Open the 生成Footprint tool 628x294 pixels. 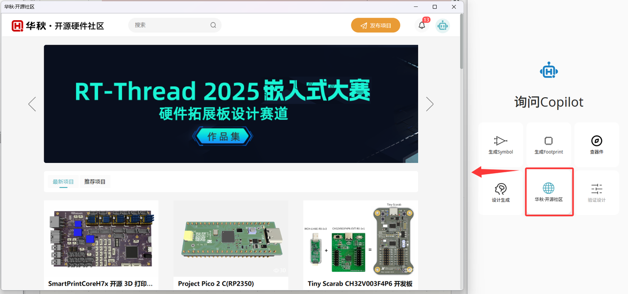549,141
